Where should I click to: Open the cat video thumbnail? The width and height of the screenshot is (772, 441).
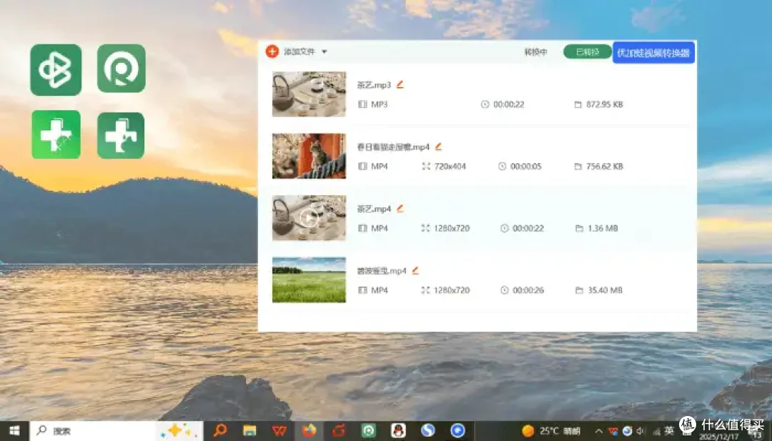point(310,156)
